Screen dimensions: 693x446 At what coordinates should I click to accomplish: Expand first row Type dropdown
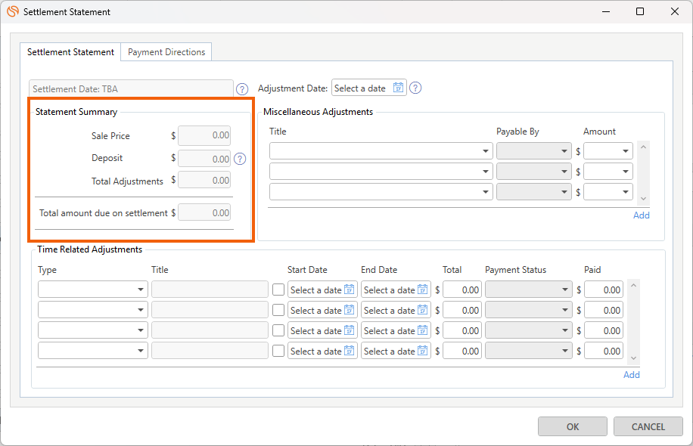[141, 290]
